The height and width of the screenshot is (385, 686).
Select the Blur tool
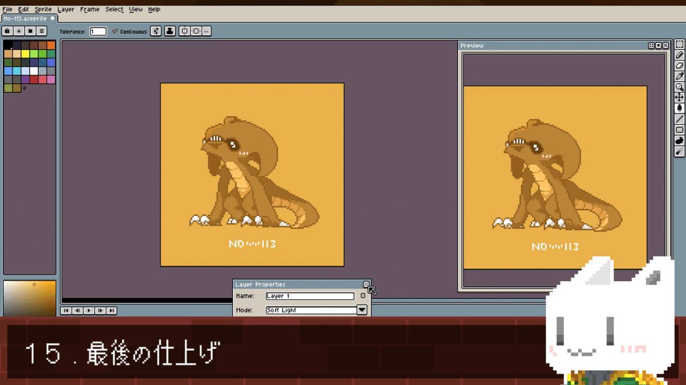point(680,152)
